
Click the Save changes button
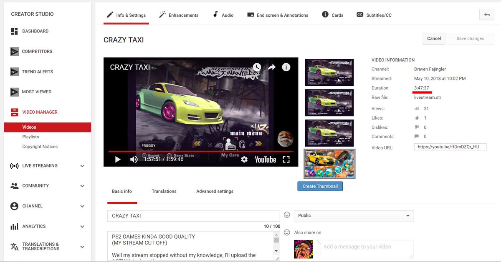pyautogui.click(x=471, y=39)
